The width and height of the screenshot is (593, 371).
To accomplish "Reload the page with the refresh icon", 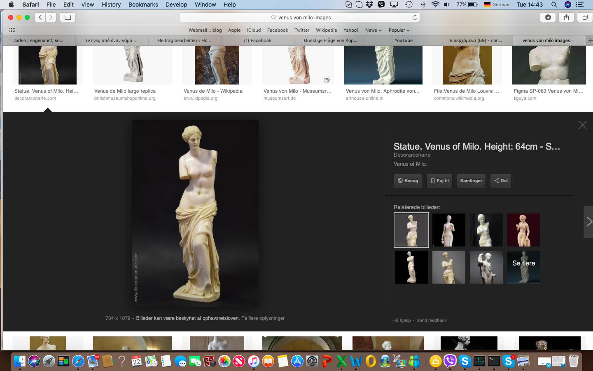I will click(415, 17).
